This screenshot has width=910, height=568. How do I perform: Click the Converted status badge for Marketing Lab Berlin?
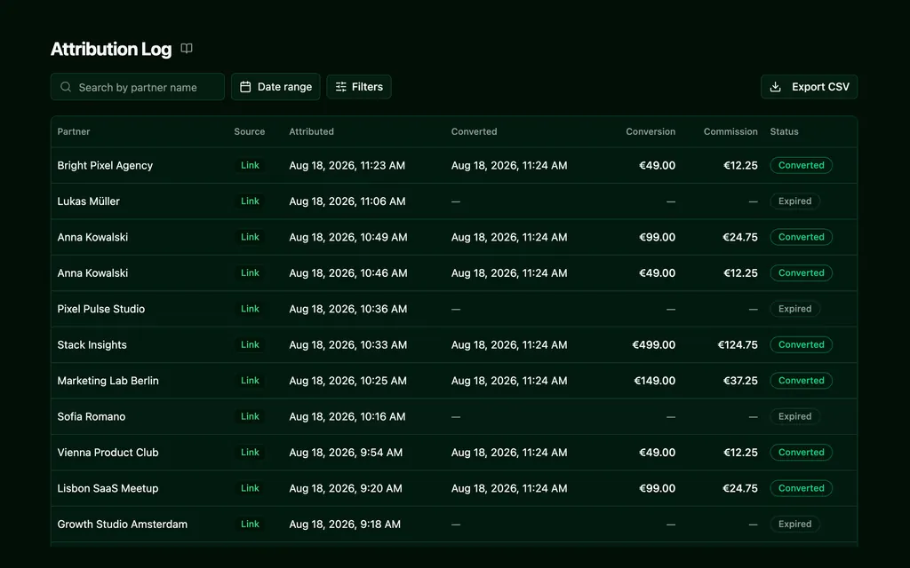pos(801,381)
